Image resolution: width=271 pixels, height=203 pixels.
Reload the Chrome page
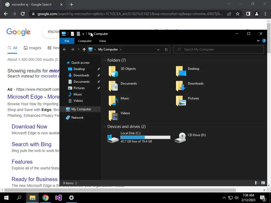(23, 14)
